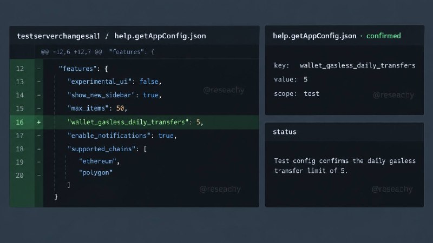Click the status panel heading
Screen dimensions: 433x243
(285, 132)
